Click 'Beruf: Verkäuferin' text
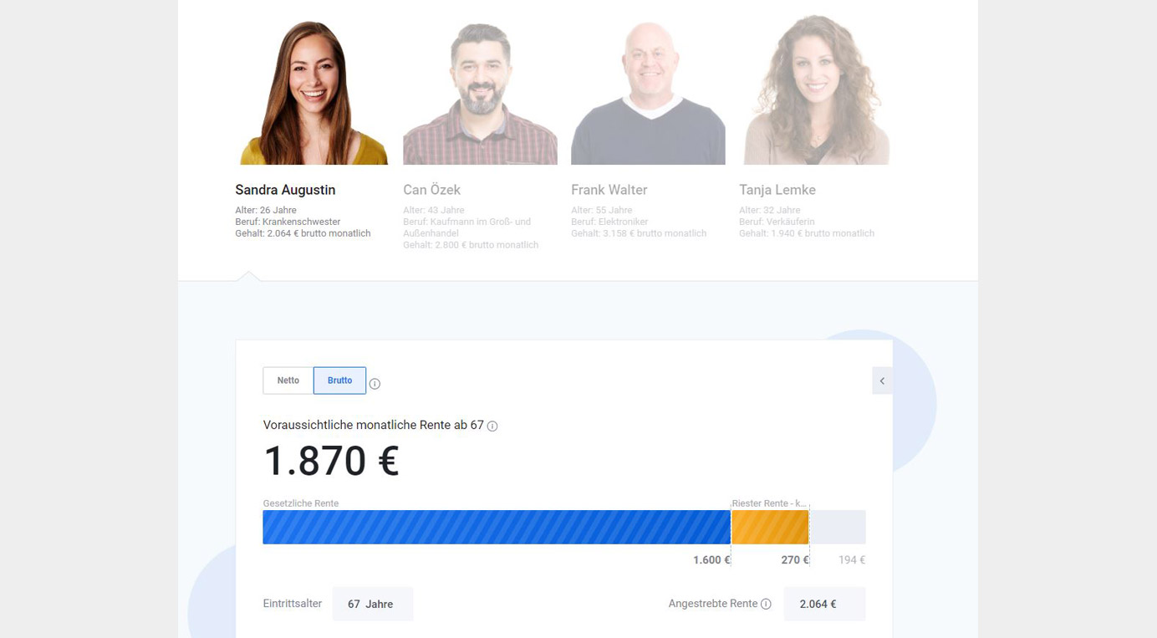Screen dimensions: 1157x638 coord(776,222)
